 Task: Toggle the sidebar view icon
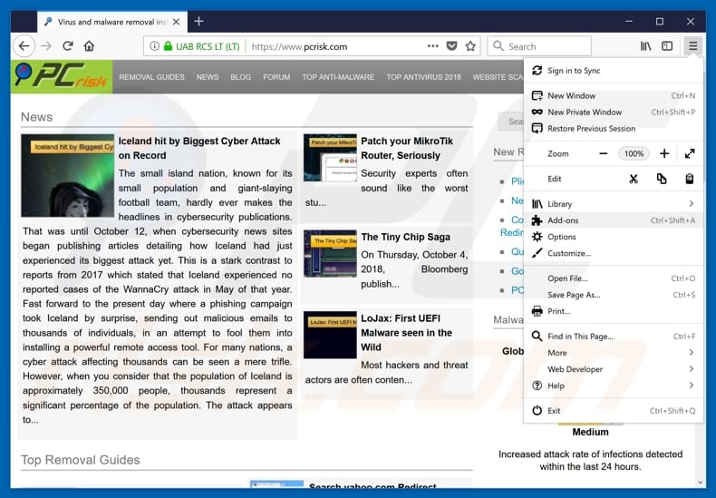coord(667,46)
